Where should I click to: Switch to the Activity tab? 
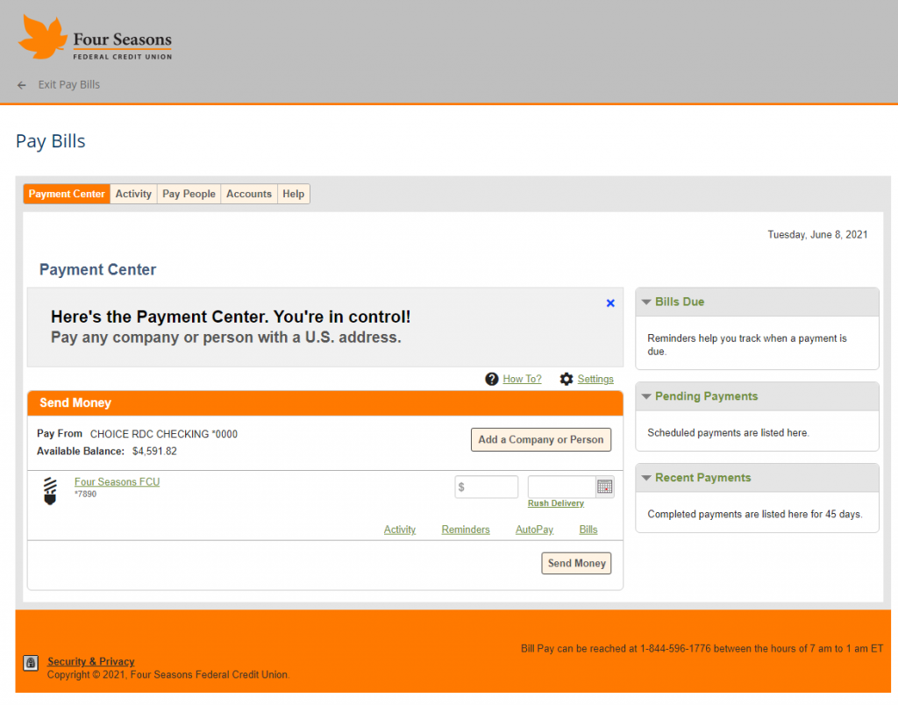click(133, 194)
